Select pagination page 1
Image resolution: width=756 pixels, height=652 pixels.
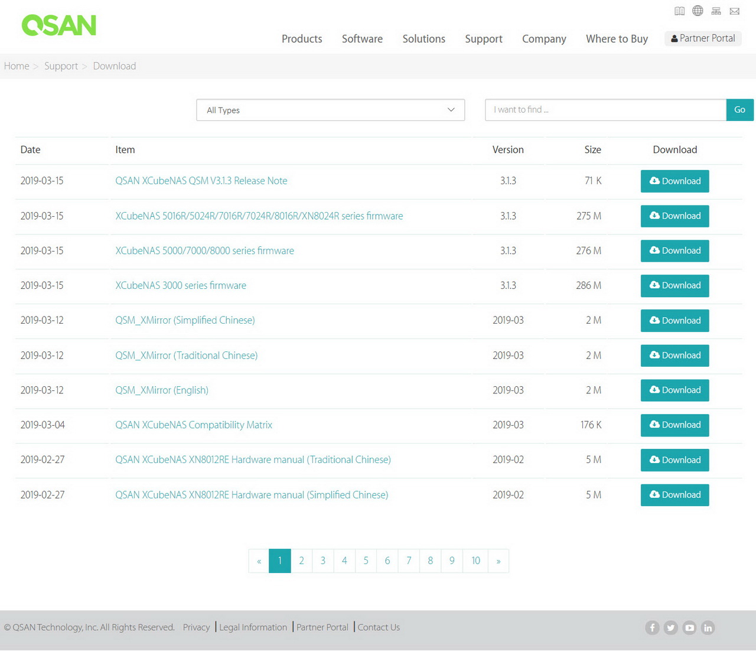tap(280, 561)
